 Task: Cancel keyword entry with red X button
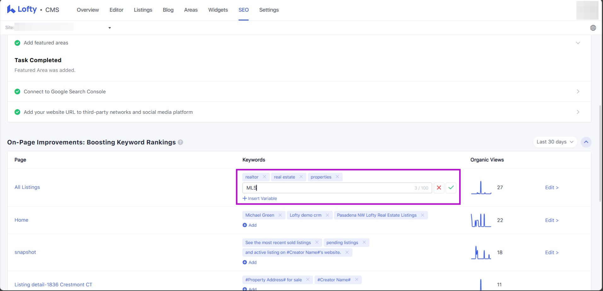(439, 188)
